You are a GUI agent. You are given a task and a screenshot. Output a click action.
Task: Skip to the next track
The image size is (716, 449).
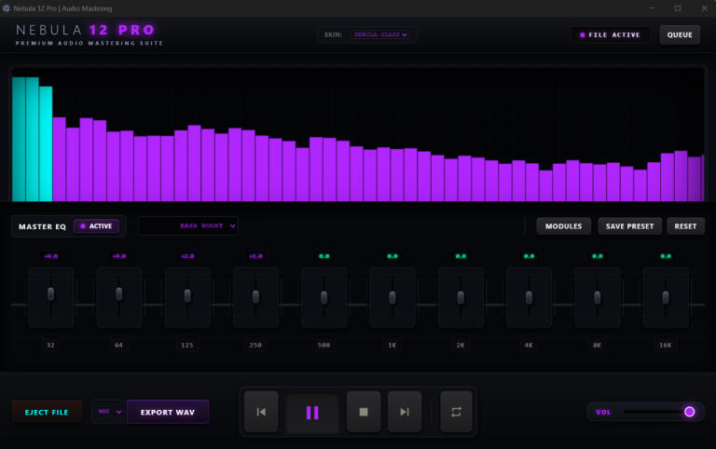click(x=405, y=412)
